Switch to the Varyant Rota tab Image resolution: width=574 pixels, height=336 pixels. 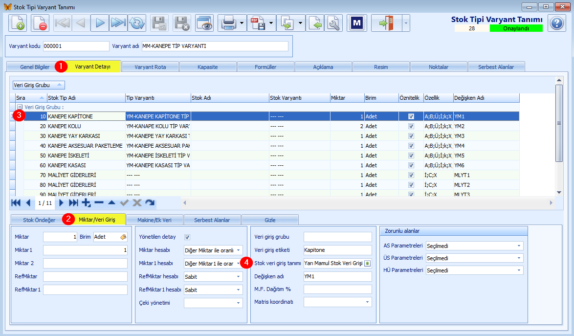tap(150, 67)
